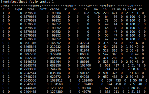Click the free value '2748204'
The width and height of the screenshot is (149, 94).
[30, 77]
